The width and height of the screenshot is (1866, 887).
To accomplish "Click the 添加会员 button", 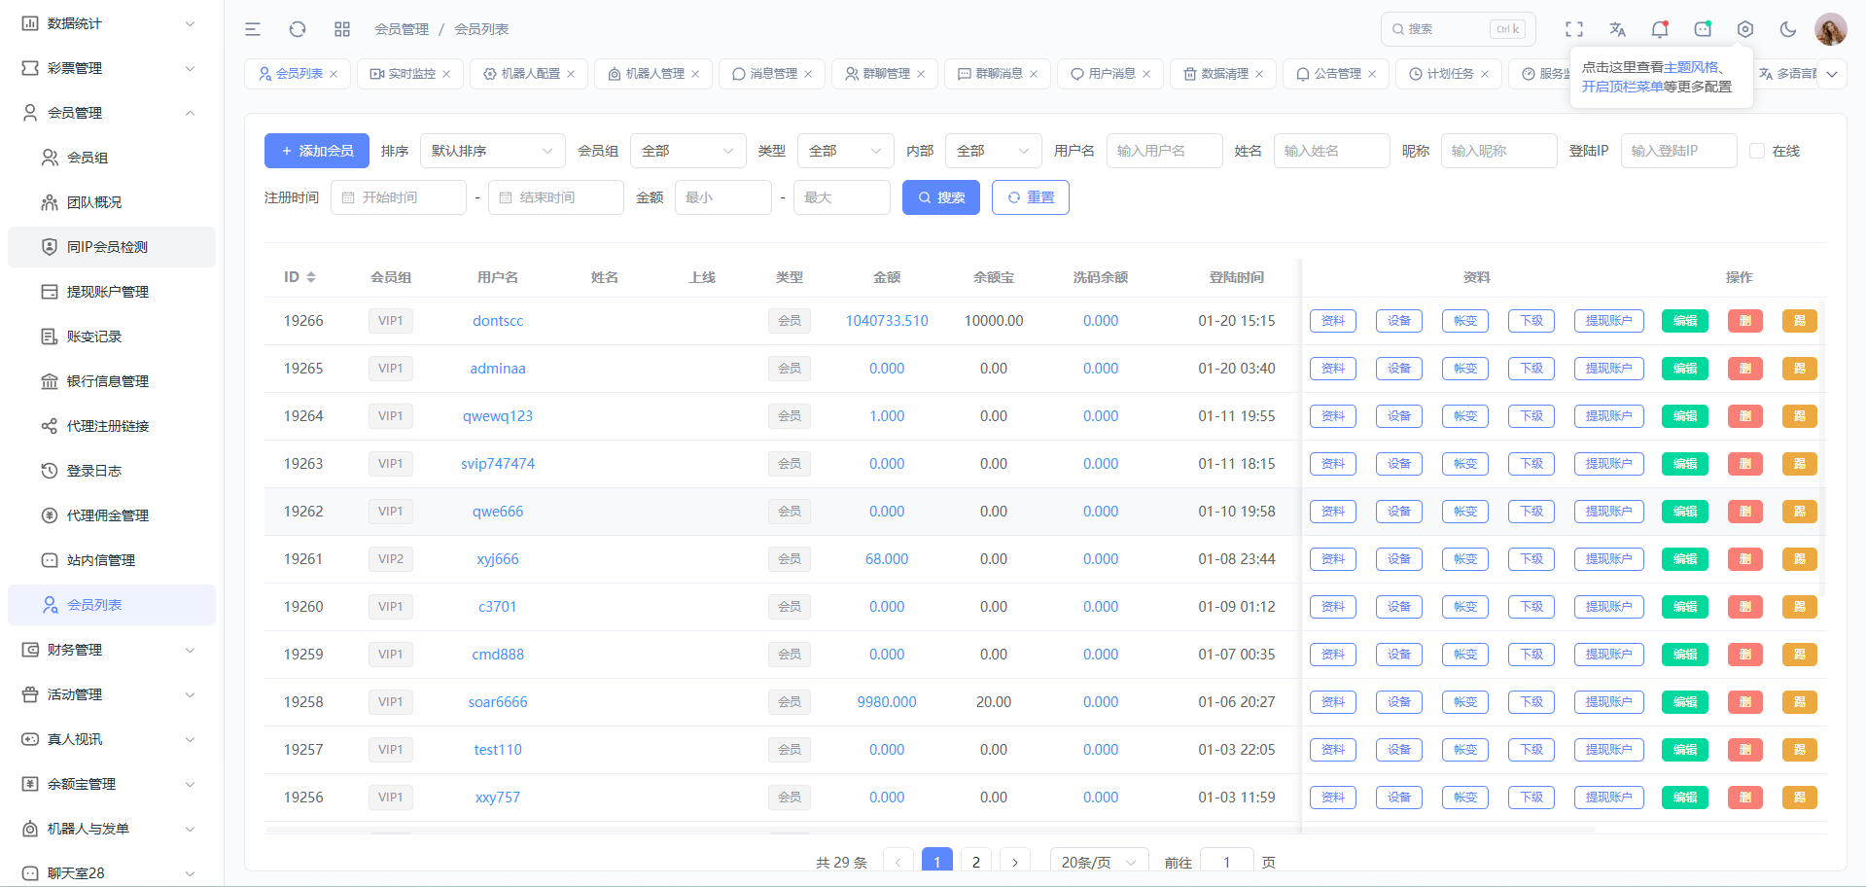I will (x=317, y=151).
